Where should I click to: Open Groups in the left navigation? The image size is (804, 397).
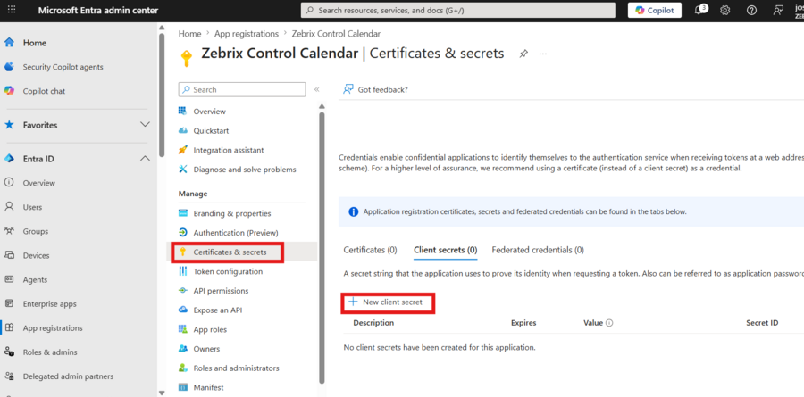(36, 231)
